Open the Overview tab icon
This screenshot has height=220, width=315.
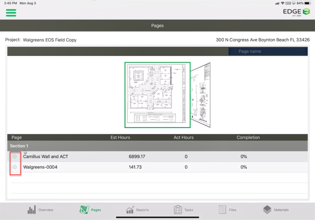[x=40, y=210]
